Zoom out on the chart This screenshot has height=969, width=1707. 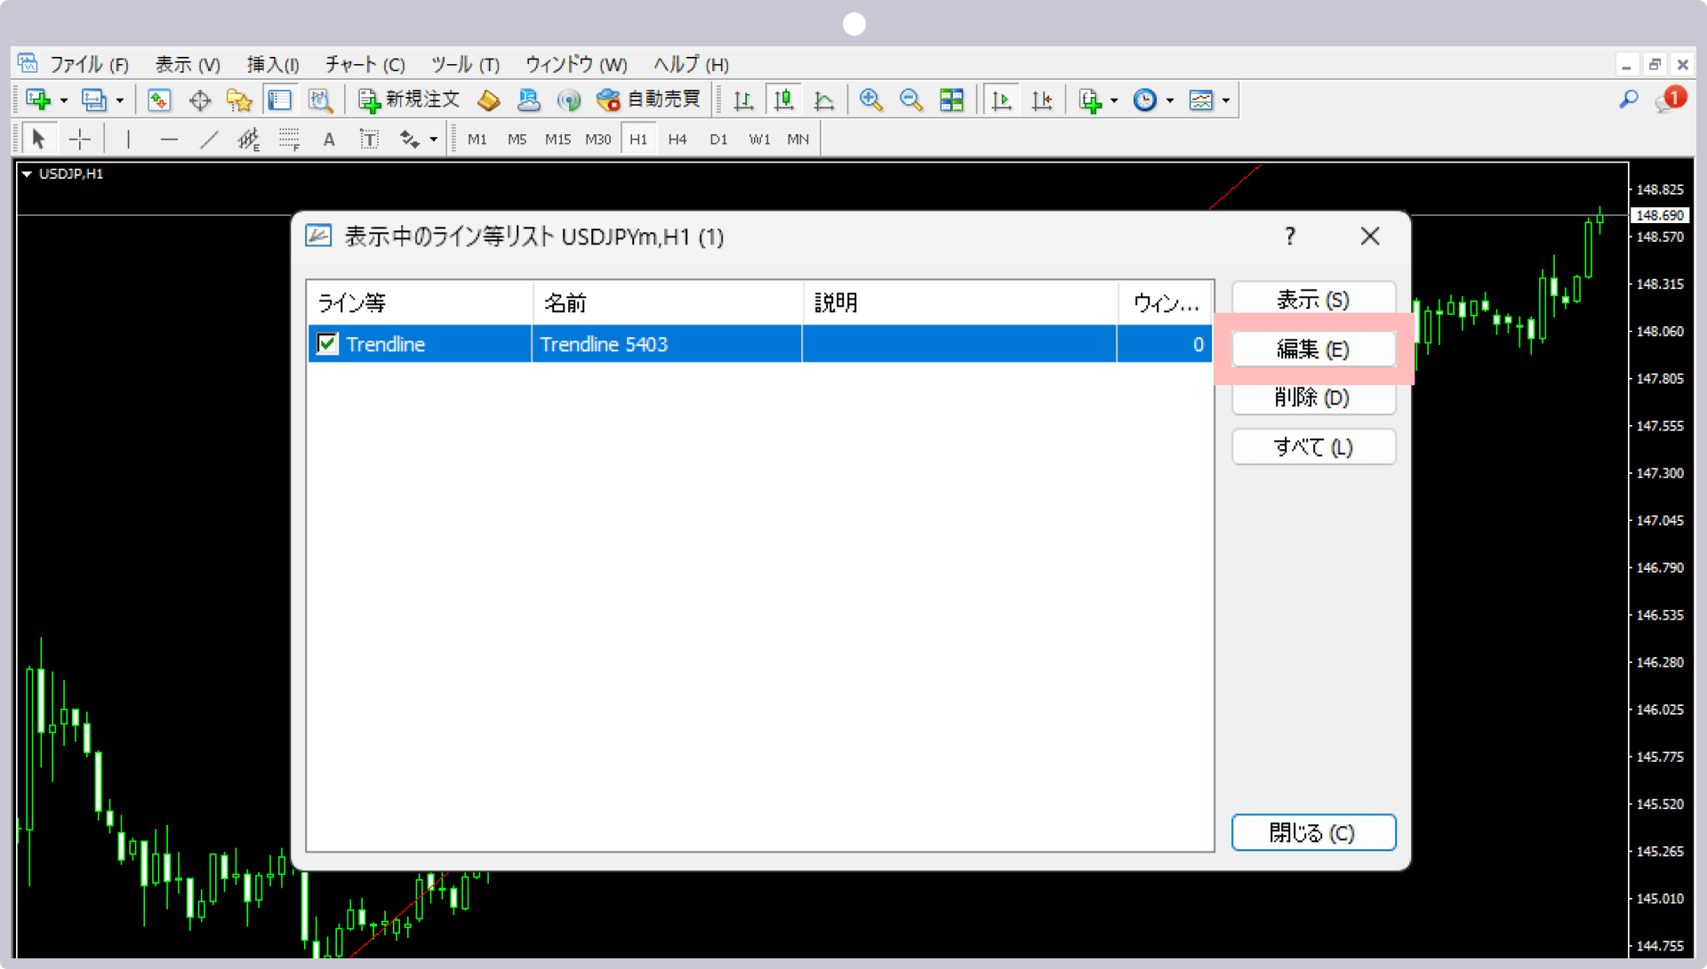coord(911,100)
